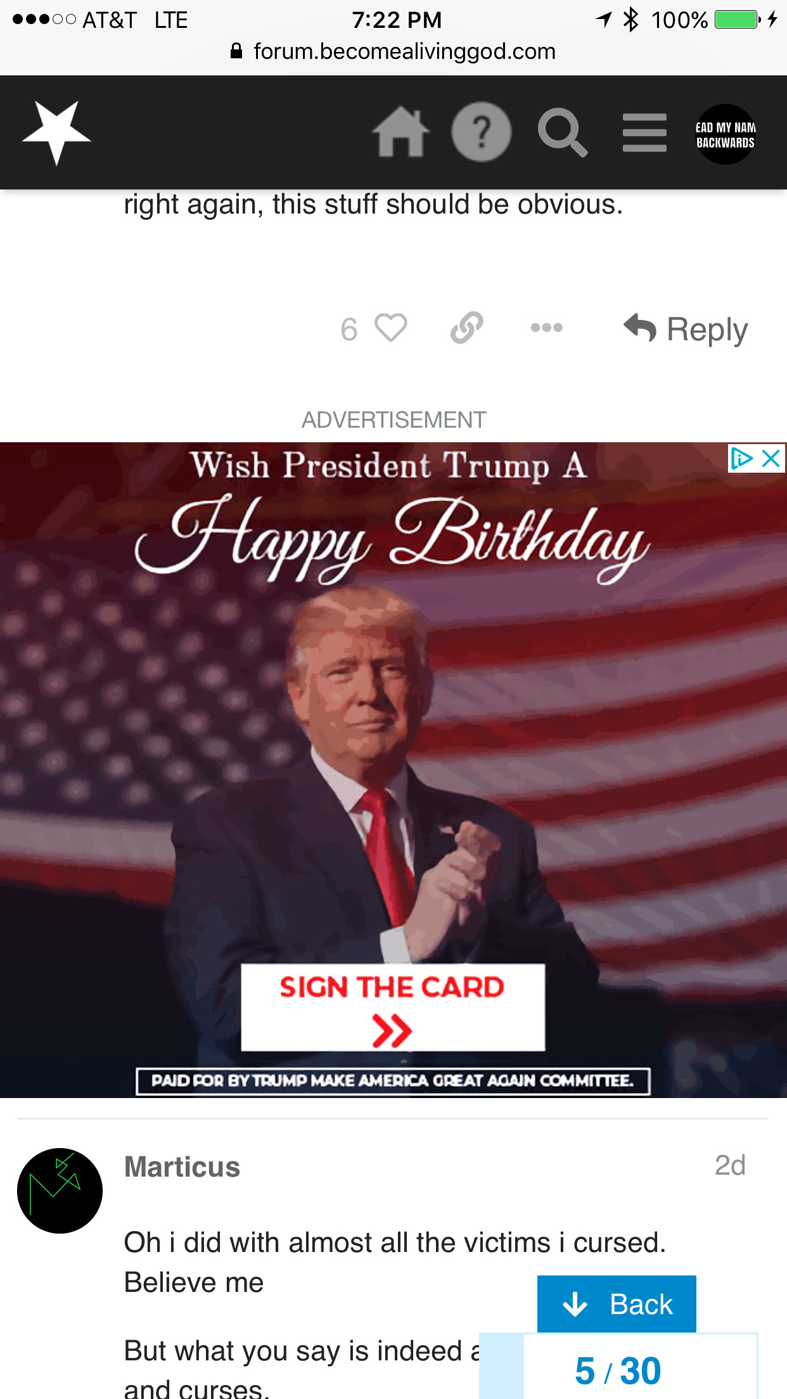Image resolution: width=787 pixels, height=1399 pixels.
Task: Open the AdChoices info icon
Action: (x=742, y=458)
